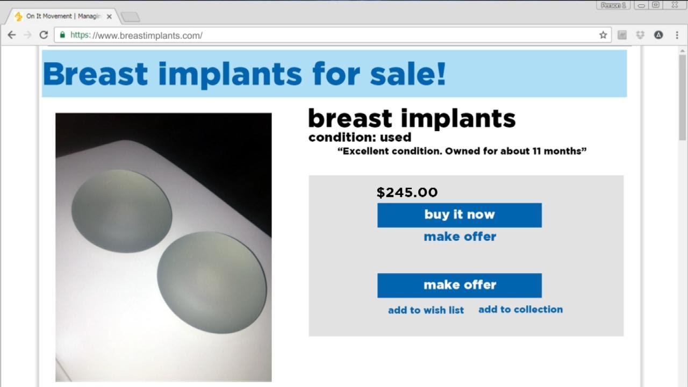Open the Person 1 profile switcher
This screenshot has height=387, width=688.
613,5
